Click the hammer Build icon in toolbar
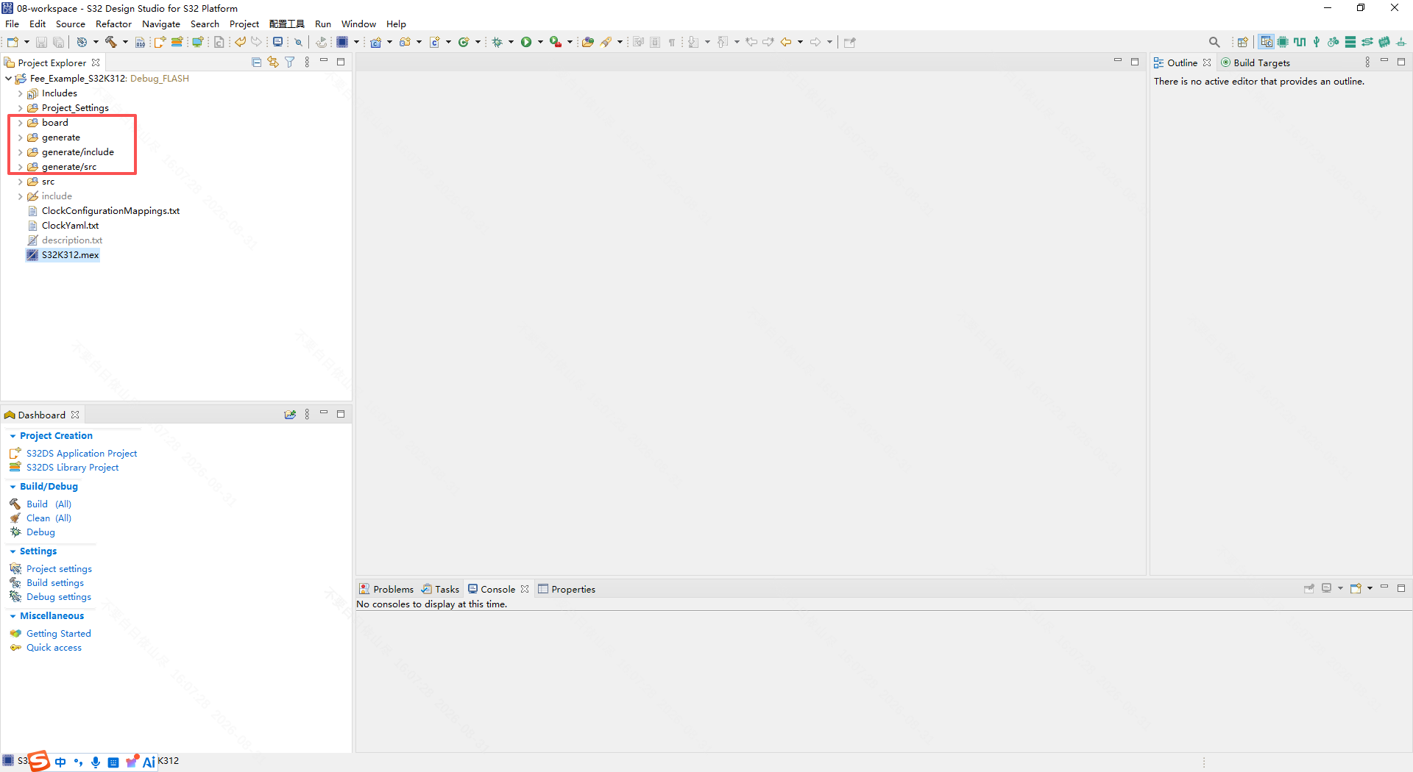The image size is (1413, 772). 111,42
